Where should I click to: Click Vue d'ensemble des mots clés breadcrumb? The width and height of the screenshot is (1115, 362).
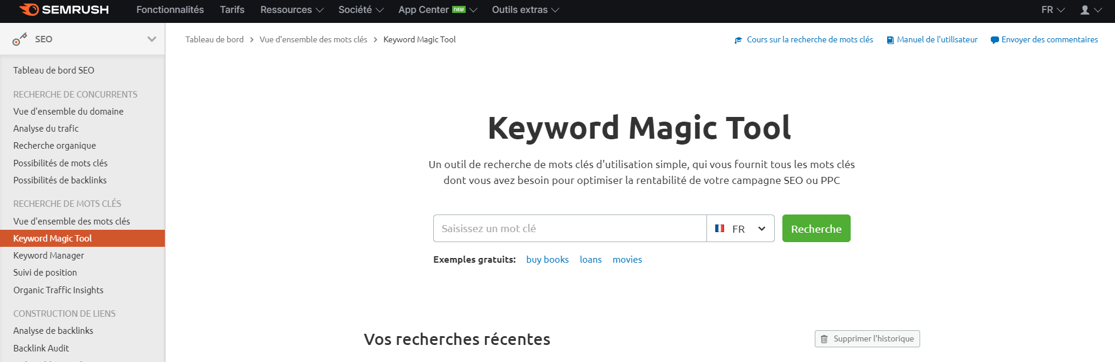click(x=313, y=39)
